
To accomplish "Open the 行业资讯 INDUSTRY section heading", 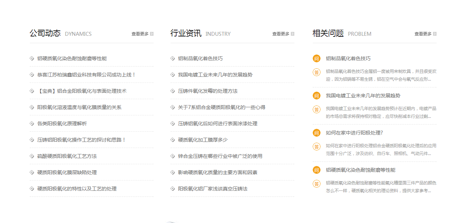I will [200, 34].
